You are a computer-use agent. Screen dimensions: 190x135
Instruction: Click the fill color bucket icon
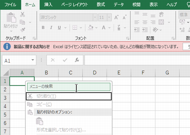(x=91, y=28)
